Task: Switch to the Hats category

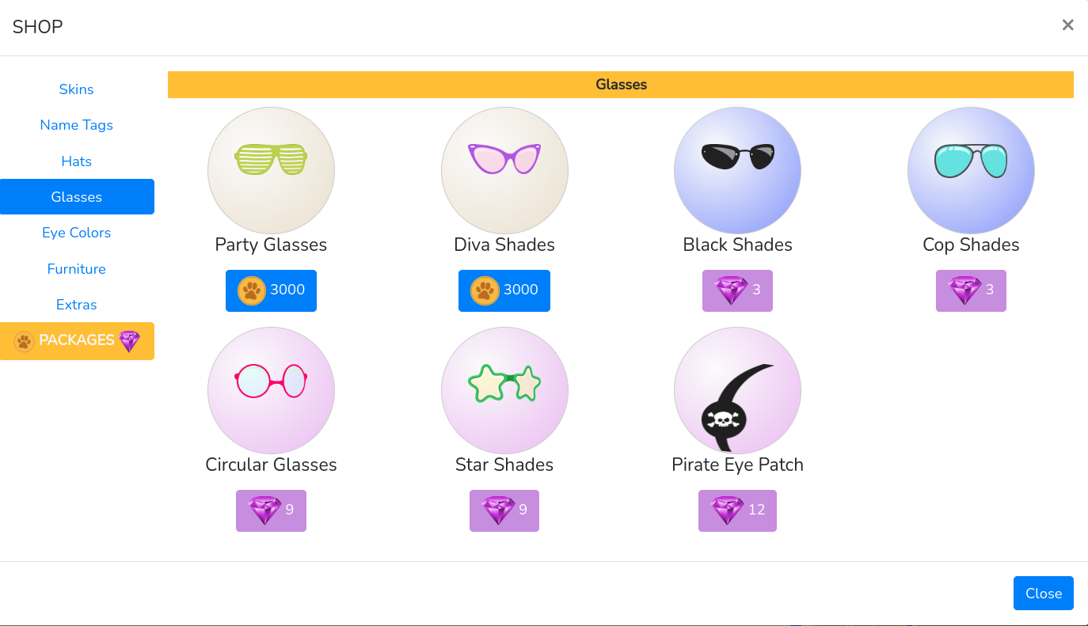Action: click(x=77, y=161)
